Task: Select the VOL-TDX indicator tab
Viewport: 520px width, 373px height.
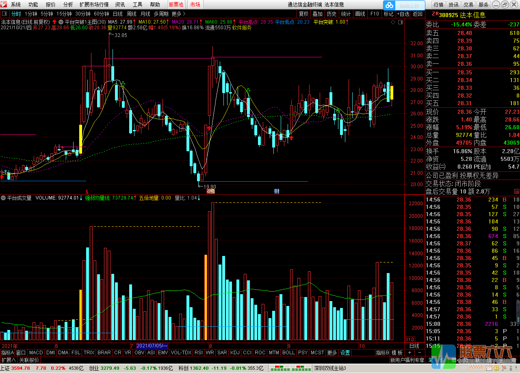Action: (181, 353)
